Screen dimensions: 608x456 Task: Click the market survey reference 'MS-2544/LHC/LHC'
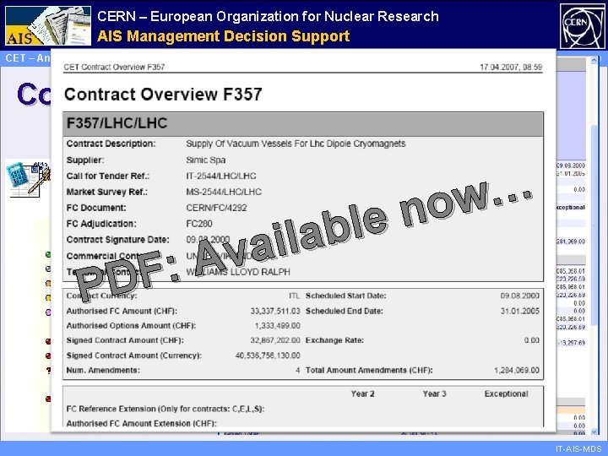point(224,192)
